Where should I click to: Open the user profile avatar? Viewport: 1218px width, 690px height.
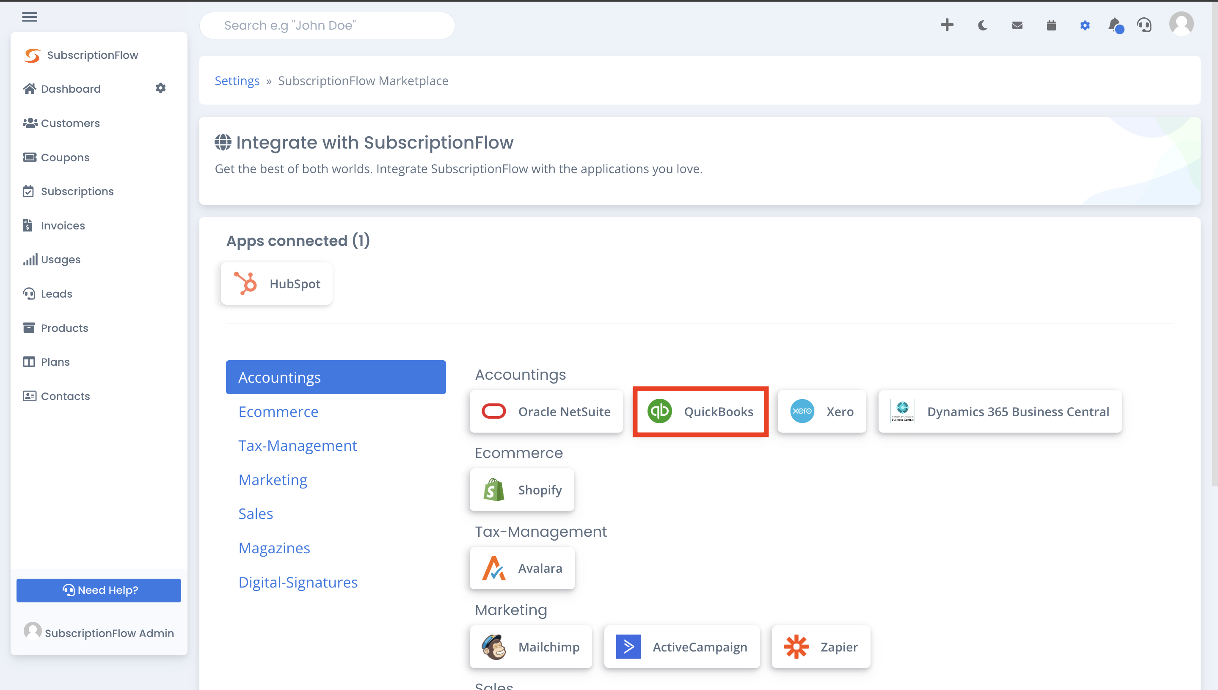tap(1181, 24)
